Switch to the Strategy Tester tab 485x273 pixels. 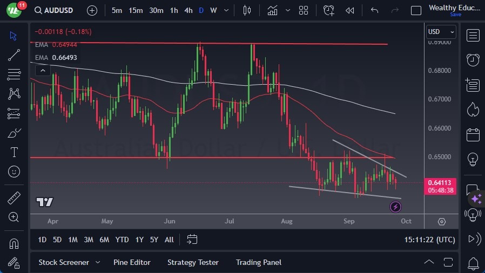click(x=193, y=262)
